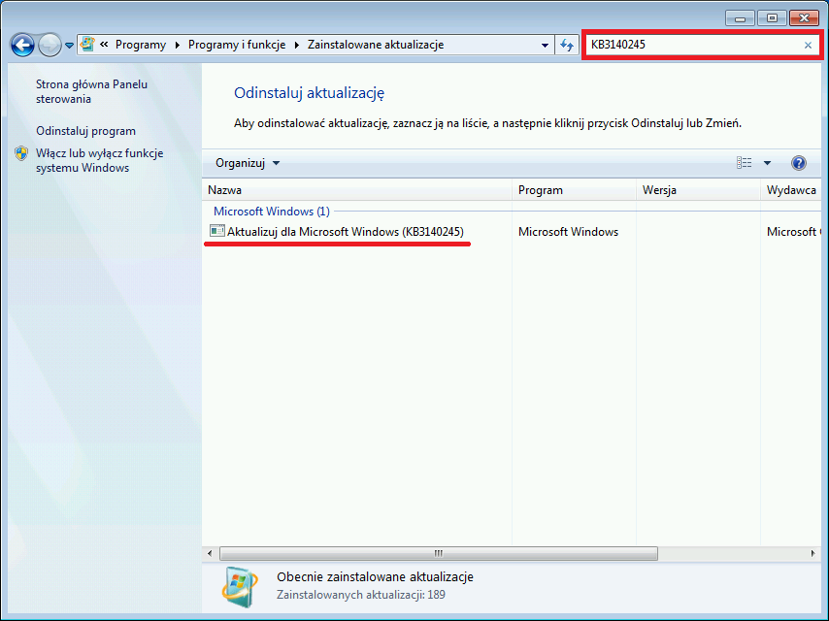Select Programy i funkcje breadcrumb
The height and width of the screenshot is (621, 829).
(237, 45)
